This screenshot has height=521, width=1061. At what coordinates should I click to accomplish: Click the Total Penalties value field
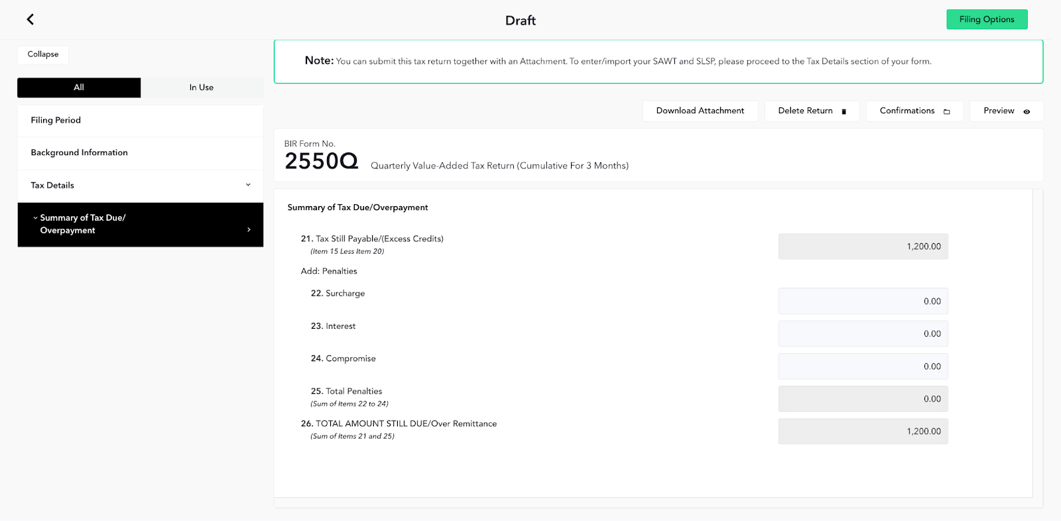(x=863, y=399)
